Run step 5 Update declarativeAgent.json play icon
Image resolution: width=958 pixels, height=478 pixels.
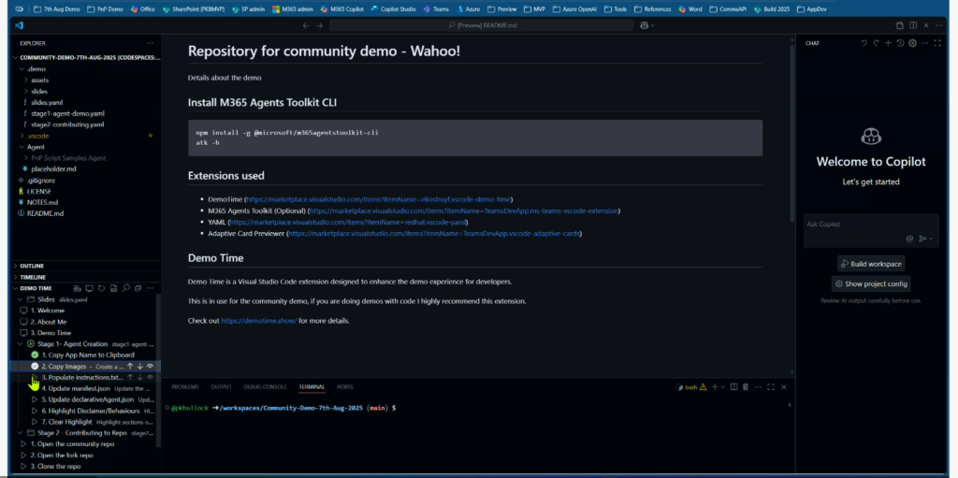(x=35, y=399)
